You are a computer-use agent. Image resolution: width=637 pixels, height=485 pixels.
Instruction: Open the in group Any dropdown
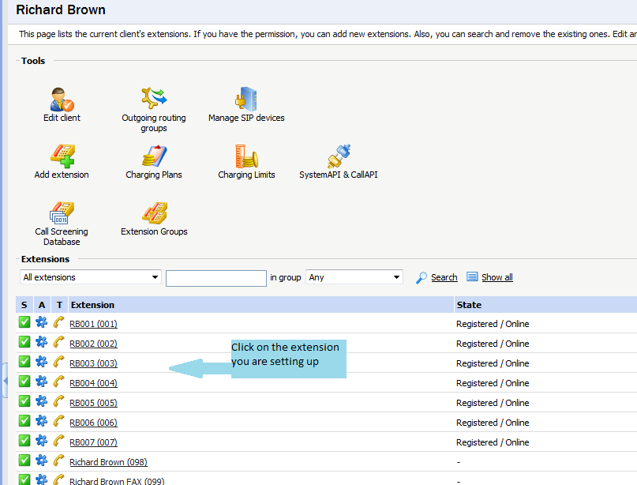(x=354, y=277)
